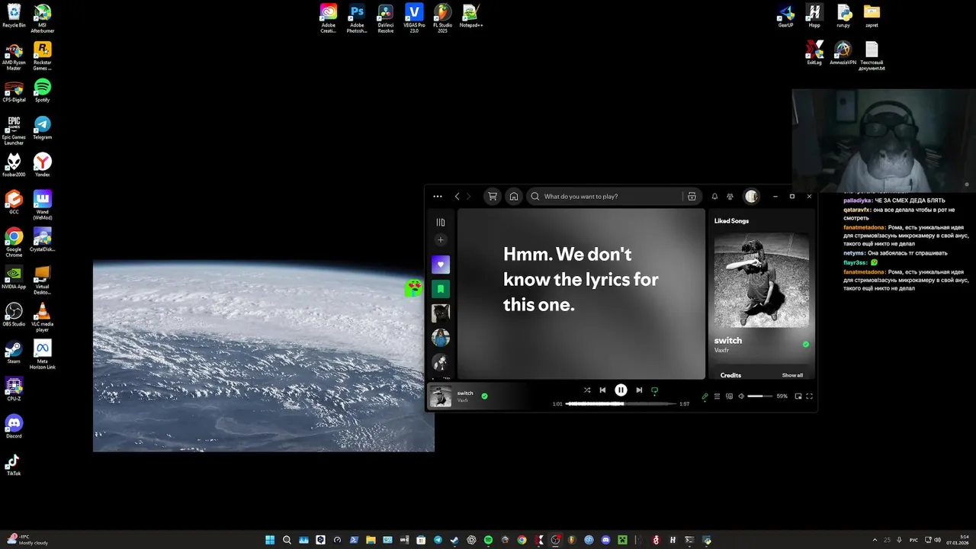976x549 pixels.
Task: Go forward in Spotify navigation
Action: click(468, 196)
